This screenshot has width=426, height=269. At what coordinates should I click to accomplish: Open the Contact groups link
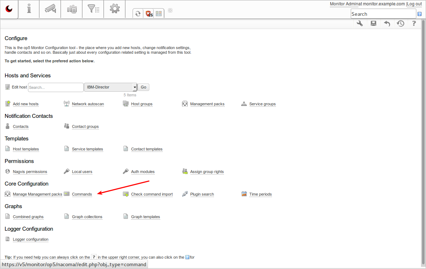[x=85, y=126]
